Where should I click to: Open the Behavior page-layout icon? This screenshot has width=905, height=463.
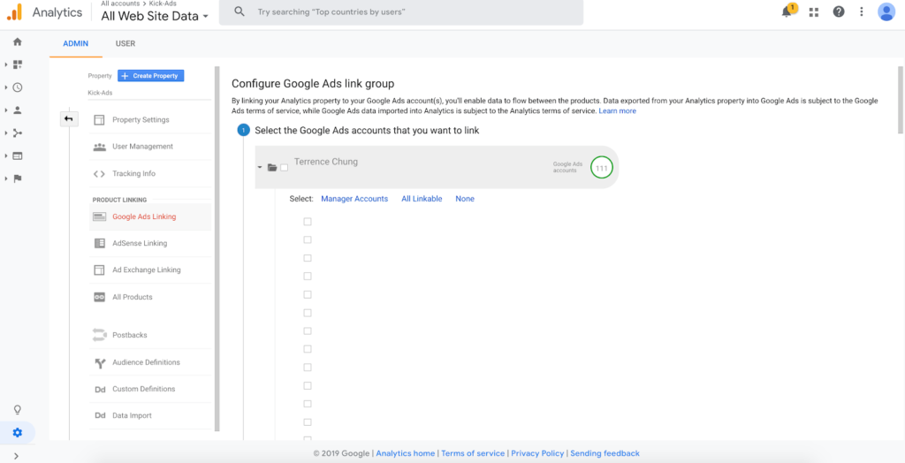coord(18,156)
